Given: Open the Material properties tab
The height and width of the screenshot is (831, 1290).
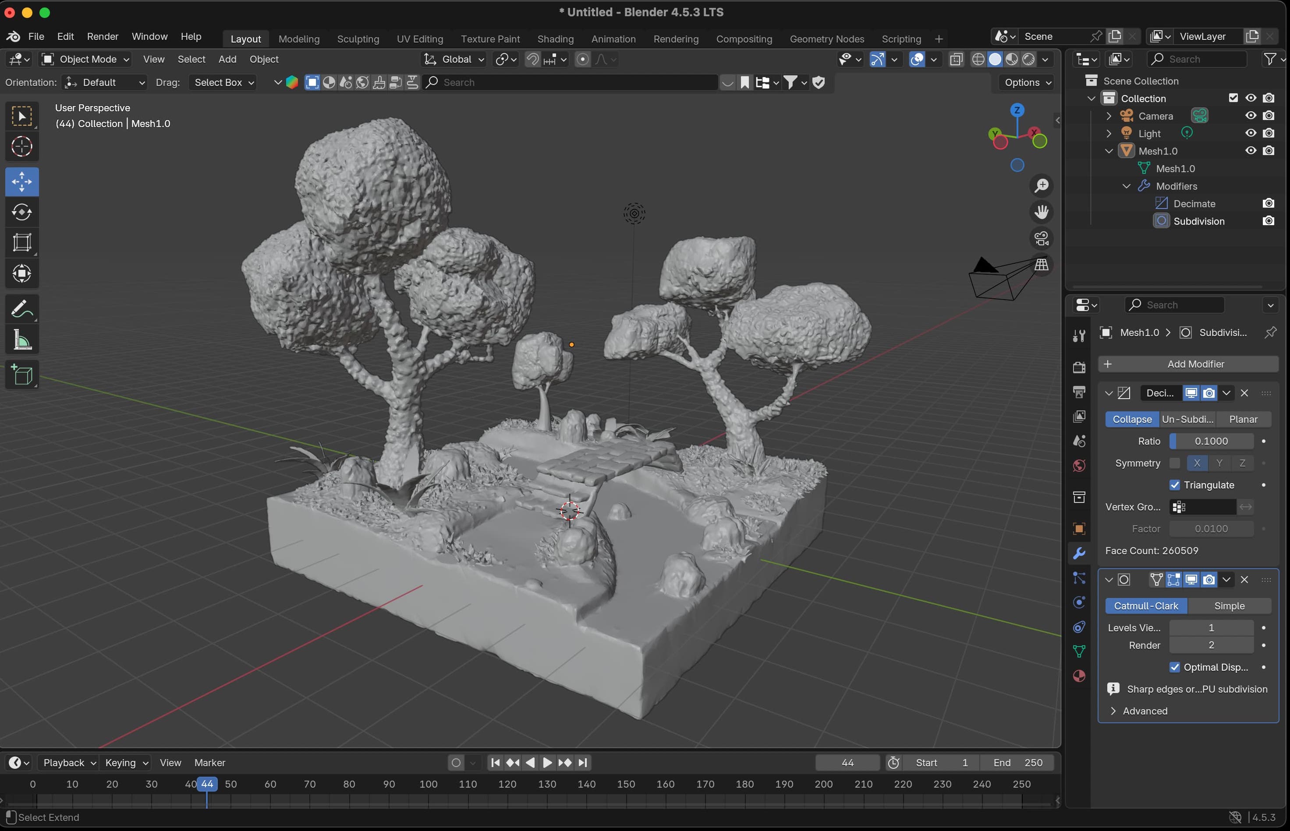Looking at the screenshot, I should click(x=1079, y=676).
